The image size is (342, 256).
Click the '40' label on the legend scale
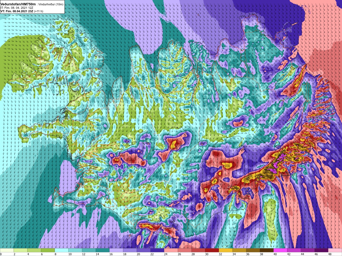pyautogui.click(x=275, y=254)
